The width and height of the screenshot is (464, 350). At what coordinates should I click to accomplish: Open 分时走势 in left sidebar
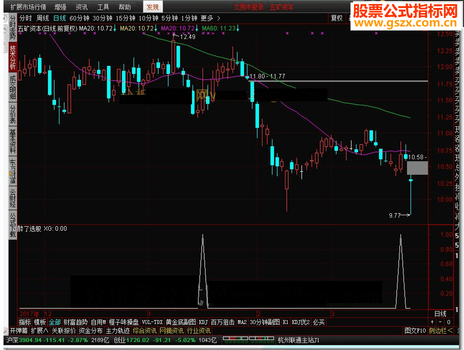[12, 27]
